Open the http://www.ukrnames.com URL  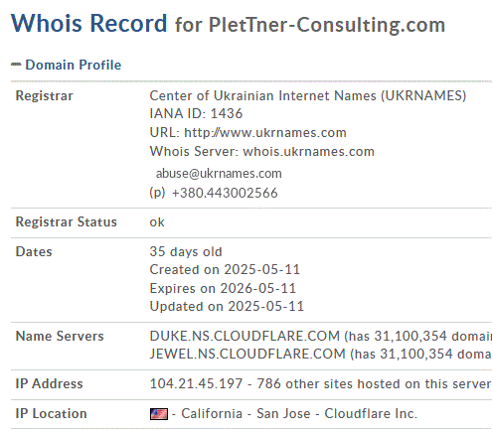coord(265,133)
